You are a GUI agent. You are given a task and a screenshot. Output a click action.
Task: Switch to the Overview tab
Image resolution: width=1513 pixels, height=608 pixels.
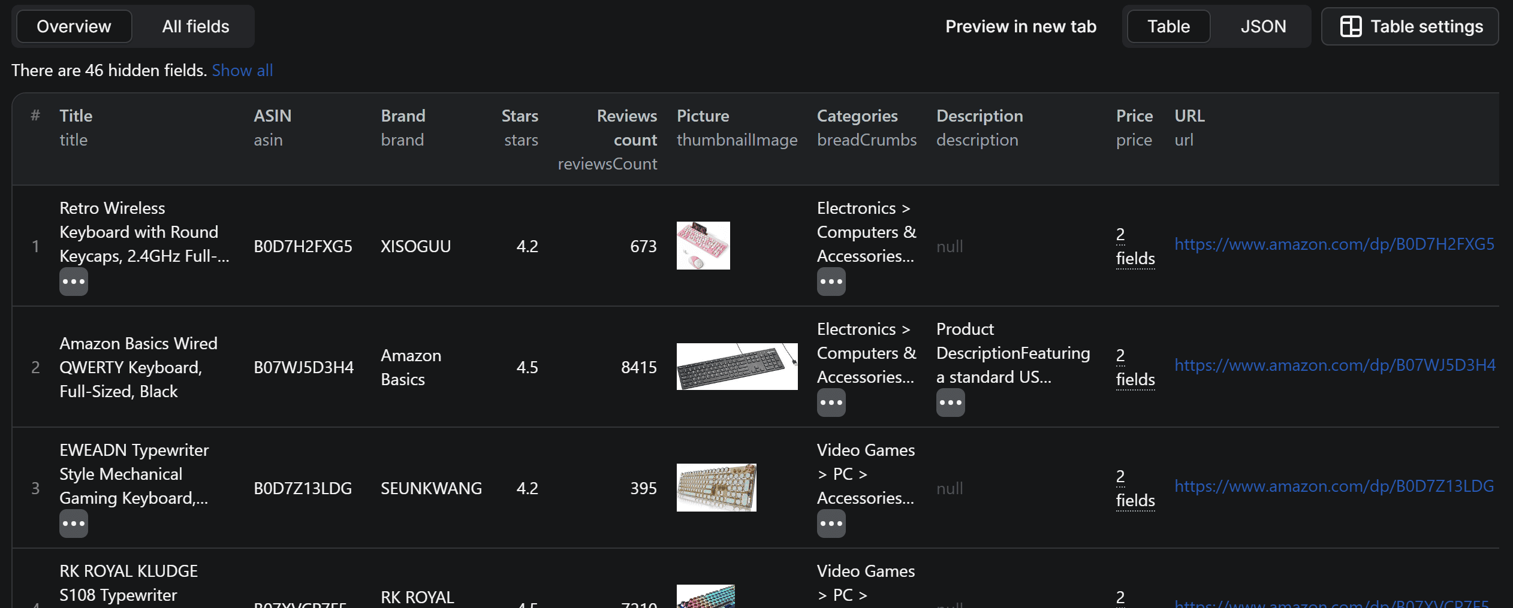[74, 26]
